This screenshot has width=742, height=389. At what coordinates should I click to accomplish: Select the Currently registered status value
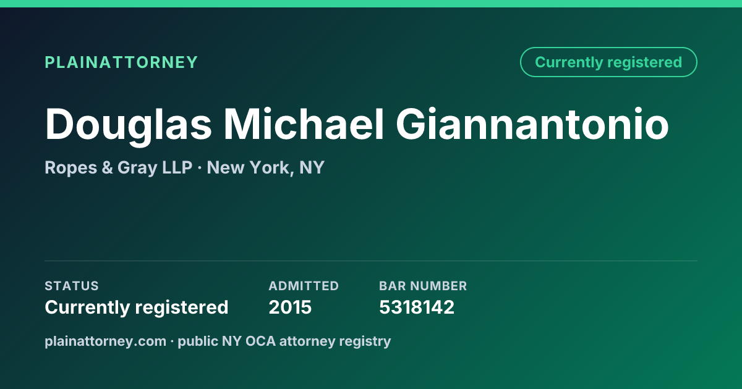[x=137, y=307]
